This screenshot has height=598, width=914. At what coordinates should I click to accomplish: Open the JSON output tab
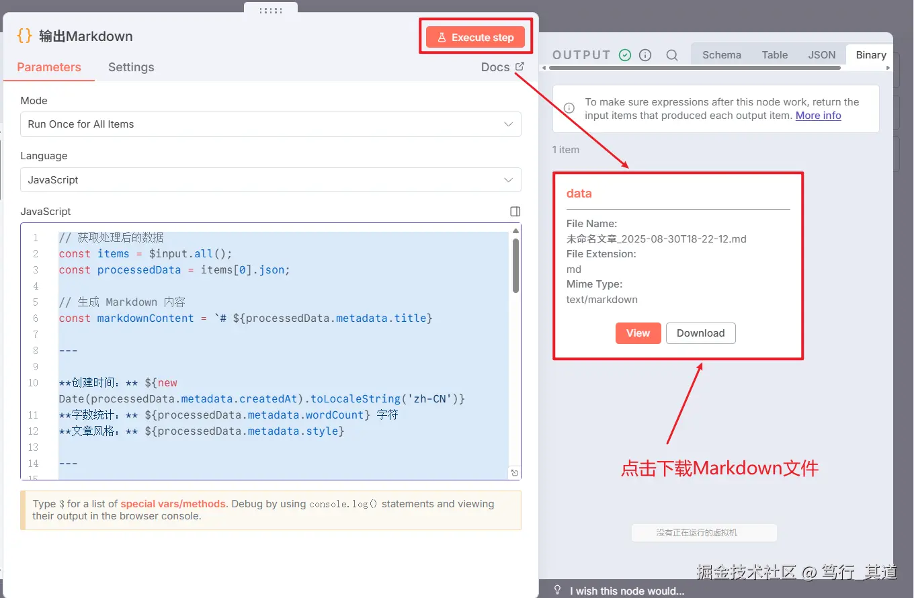[822, 54]
